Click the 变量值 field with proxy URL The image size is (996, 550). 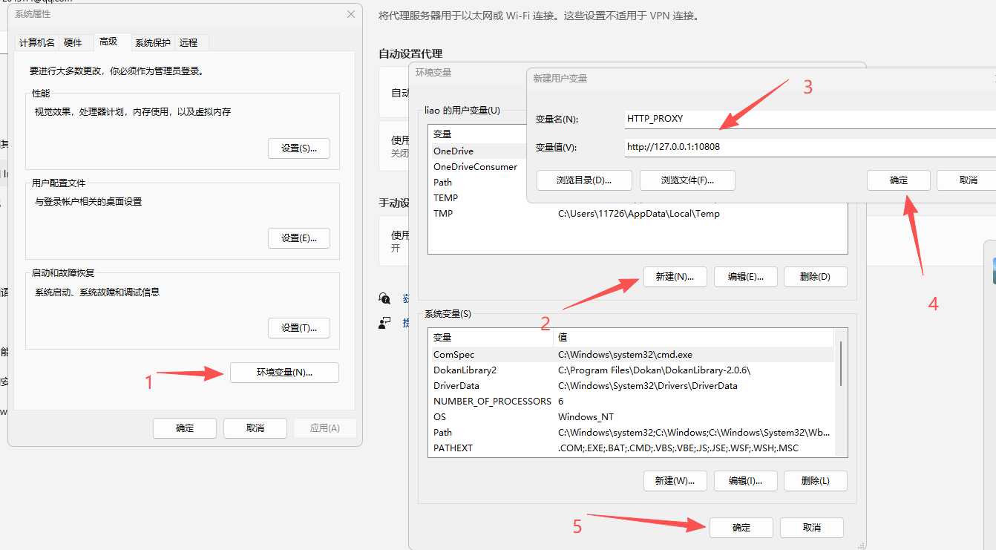point(809,147)
